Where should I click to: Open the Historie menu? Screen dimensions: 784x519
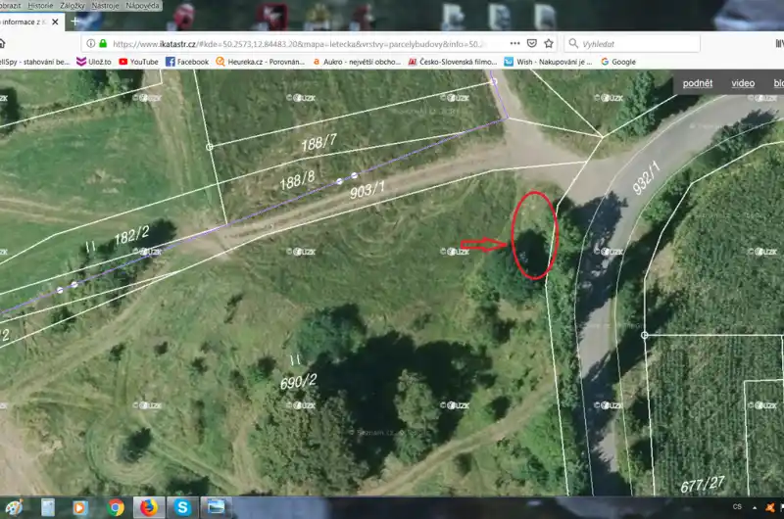(x=40, y=6)
